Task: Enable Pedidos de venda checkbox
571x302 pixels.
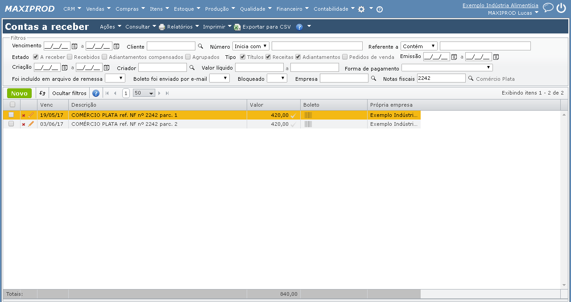Action: [345, 57]
